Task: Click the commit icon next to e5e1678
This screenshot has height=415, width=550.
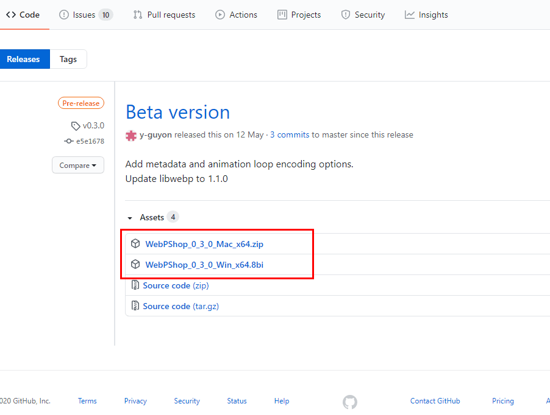Action: (69, 141)
